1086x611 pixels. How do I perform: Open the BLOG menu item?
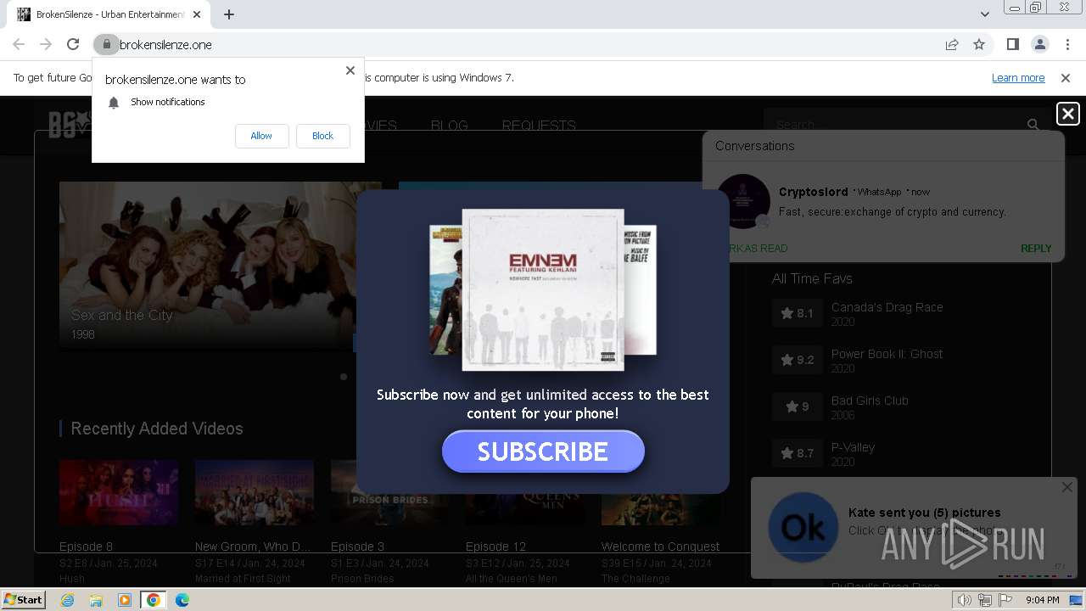tap(449, 126)
